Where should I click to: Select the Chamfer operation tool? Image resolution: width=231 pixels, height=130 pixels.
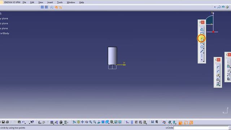pos(218,71)
